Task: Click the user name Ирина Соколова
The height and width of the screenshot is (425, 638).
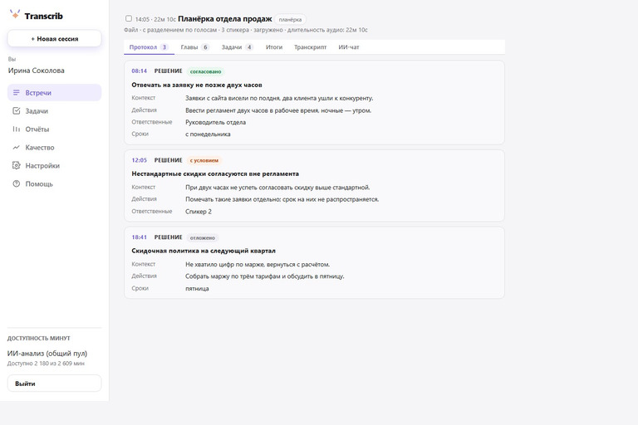Action: pos(37,71)
